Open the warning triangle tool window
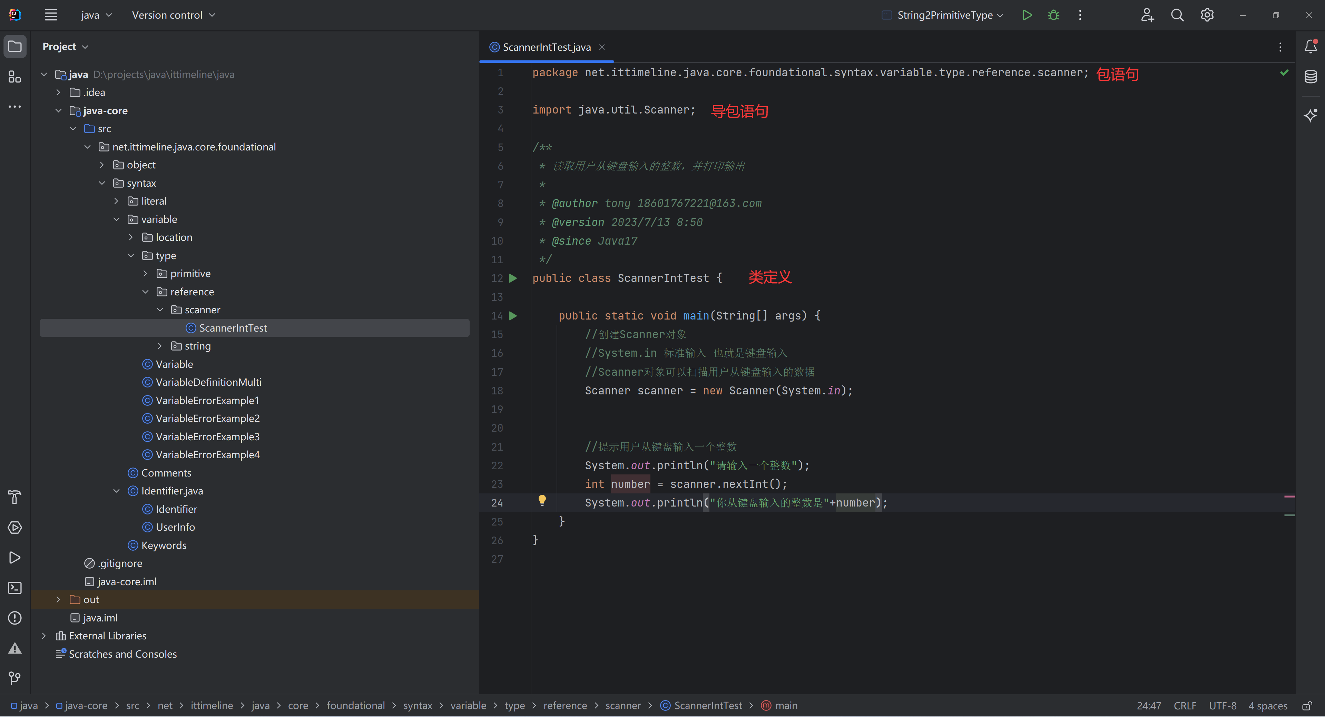Screen dimensions: 1325x717 (15, 648)
